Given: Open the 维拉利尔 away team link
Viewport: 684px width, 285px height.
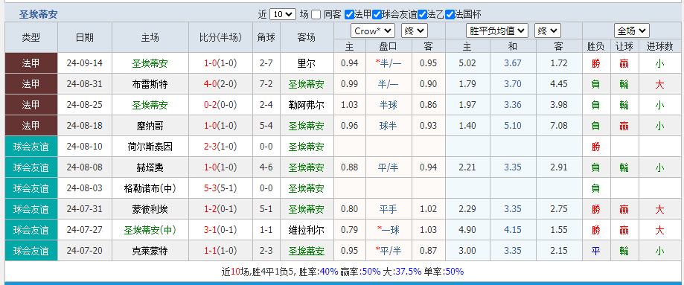Looking at the screenshot, I should (x=306, y=230).
